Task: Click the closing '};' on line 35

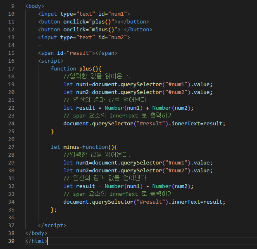Action: (54, 210)
